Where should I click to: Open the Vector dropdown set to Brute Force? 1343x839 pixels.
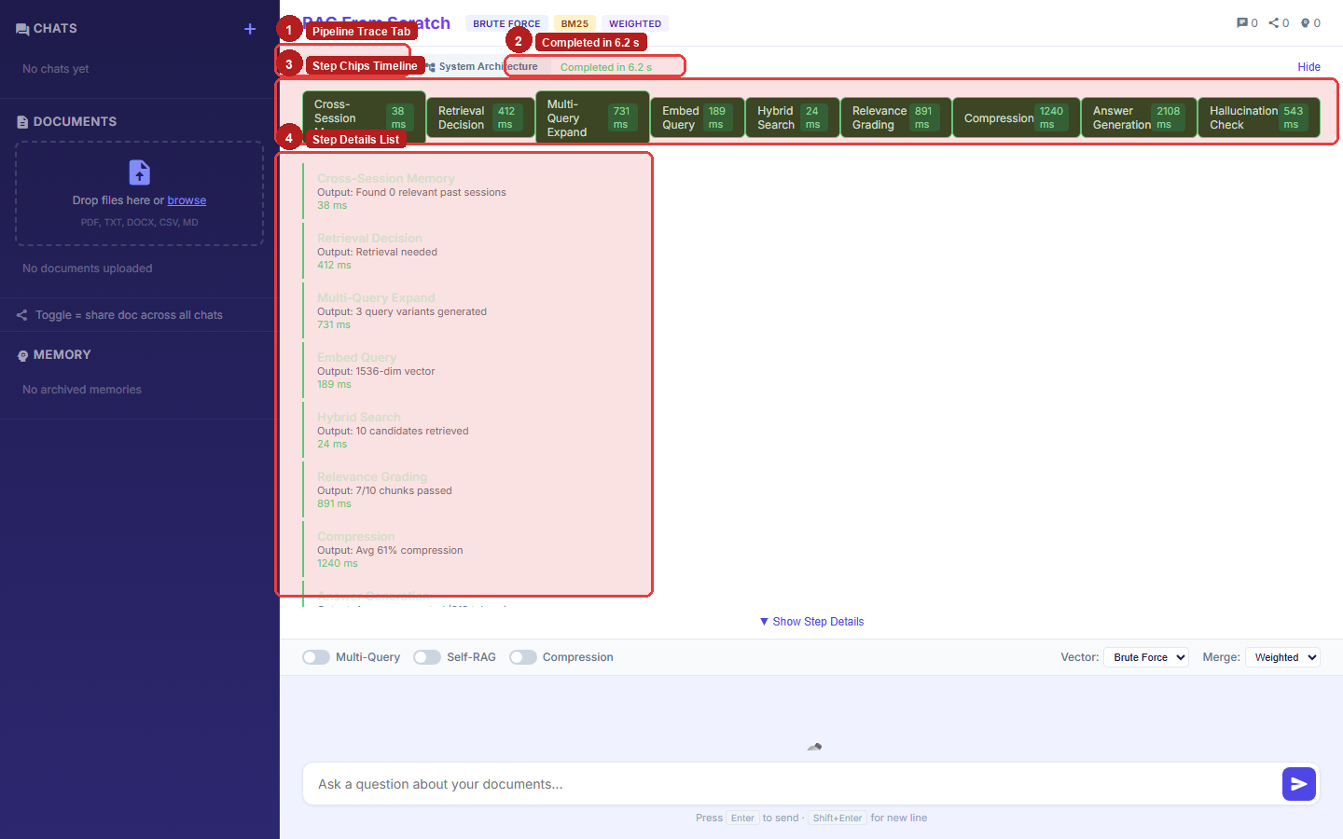1146,657
